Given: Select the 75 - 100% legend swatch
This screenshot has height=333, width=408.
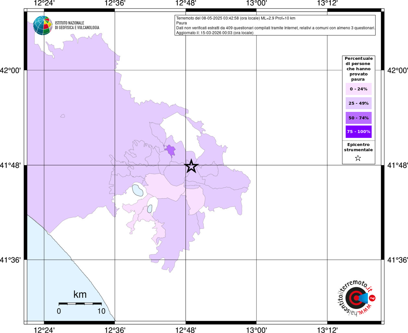Looking at the screenshot, I should [358, 132].
